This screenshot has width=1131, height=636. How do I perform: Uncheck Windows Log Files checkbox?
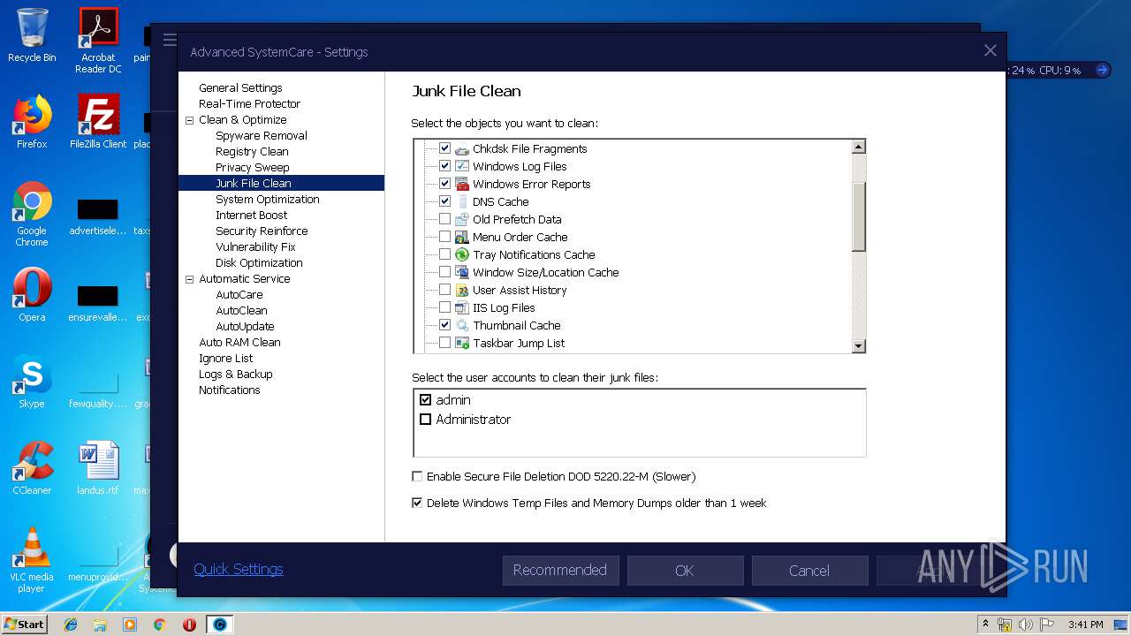pyautogui.click(x=445, y=166)
